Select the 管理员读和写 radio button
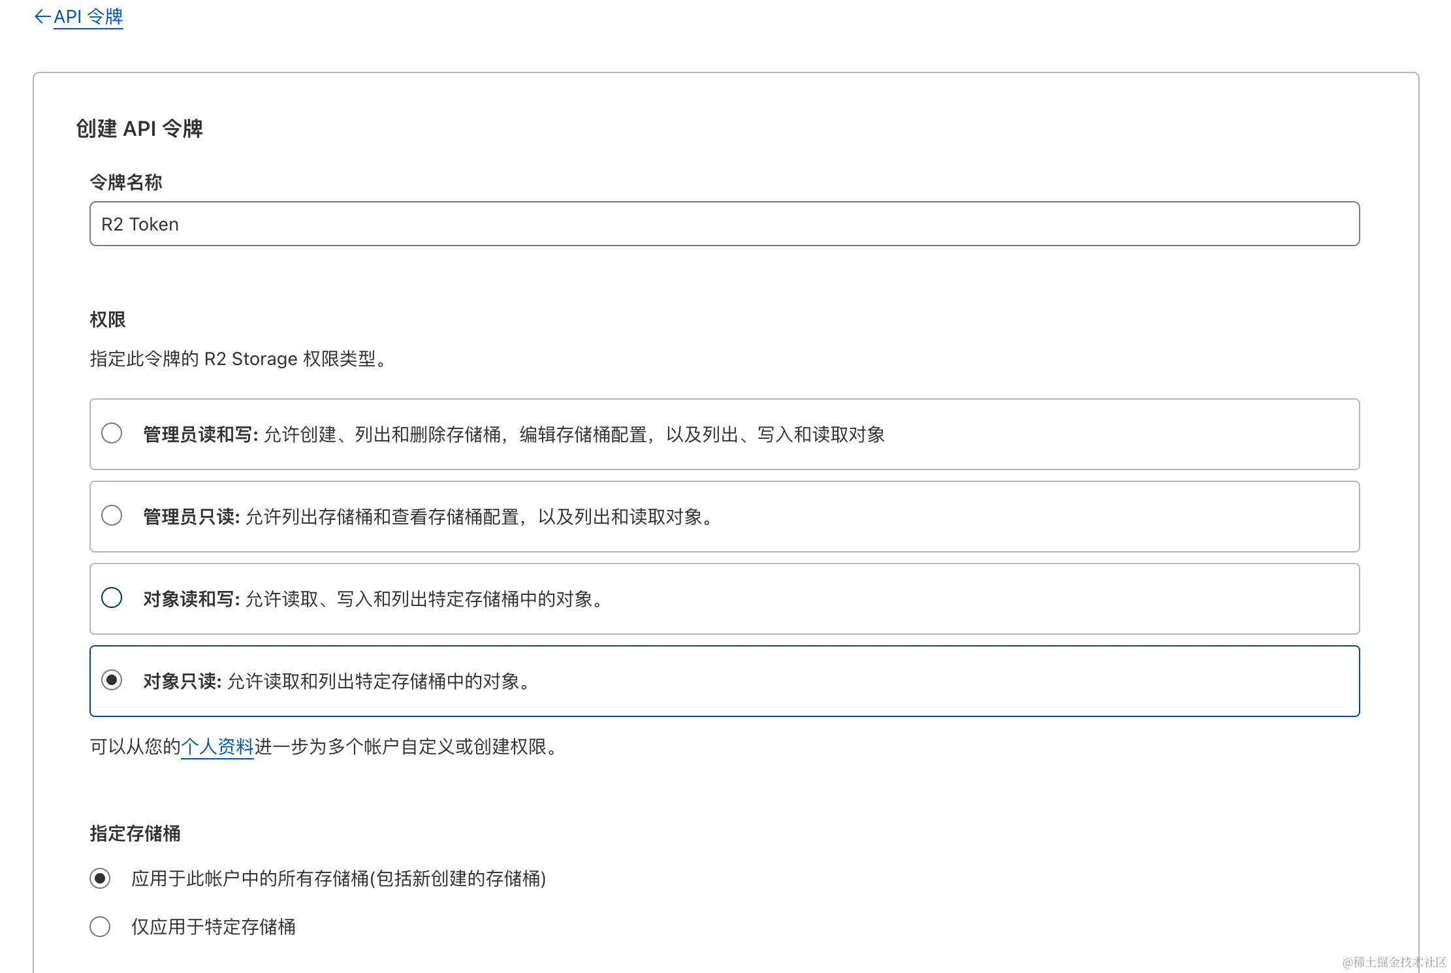 [x=112, y=434]
